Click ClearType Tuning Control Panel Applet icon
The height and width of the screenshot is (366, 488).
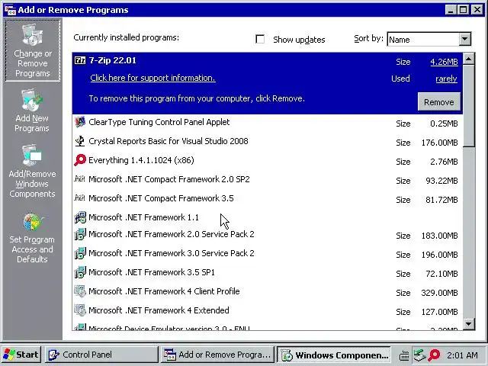tap(80, 122)
